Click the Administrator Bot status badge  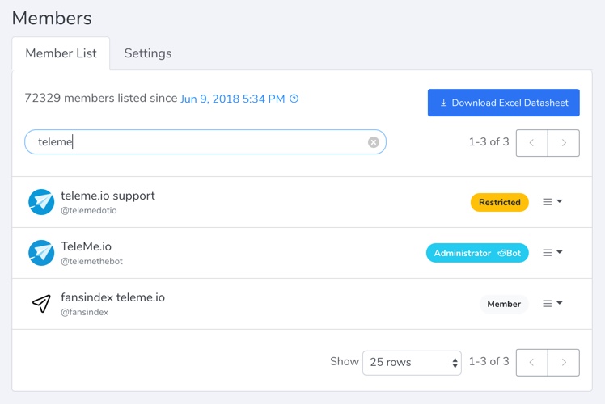477,253
